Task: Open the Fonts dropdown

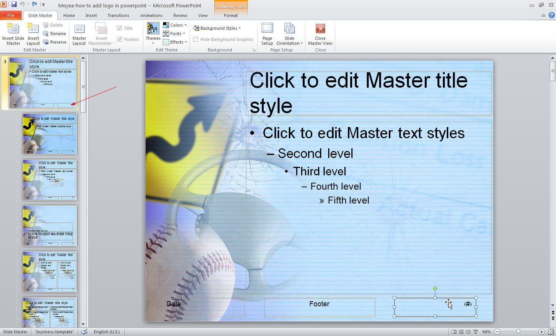Action: pyautogui.click(x=173, y=33)
